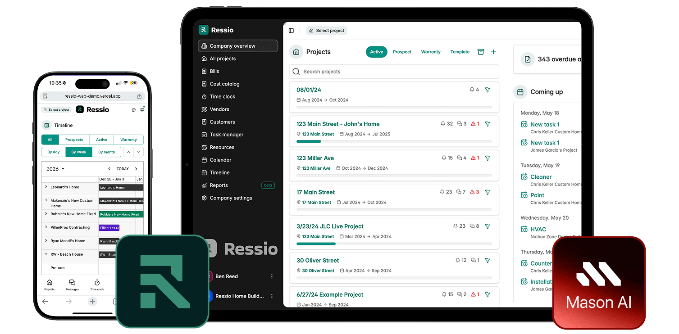This screenshot has width=679, height=334.
Task: Click filter icon on 123 Miller Ave
Action: click(487, 158)
